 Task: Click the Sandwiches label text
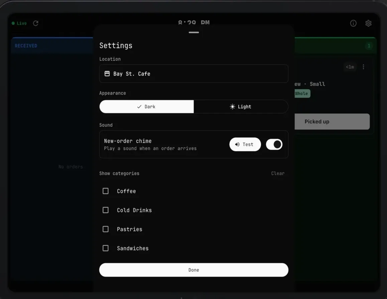(133, 248)
